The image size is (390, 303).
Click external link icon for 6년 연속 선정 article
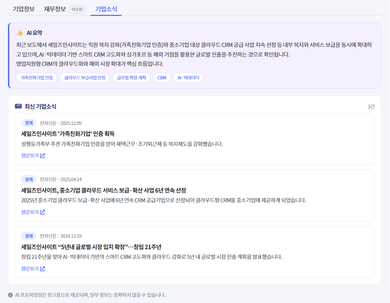point(42,212)
